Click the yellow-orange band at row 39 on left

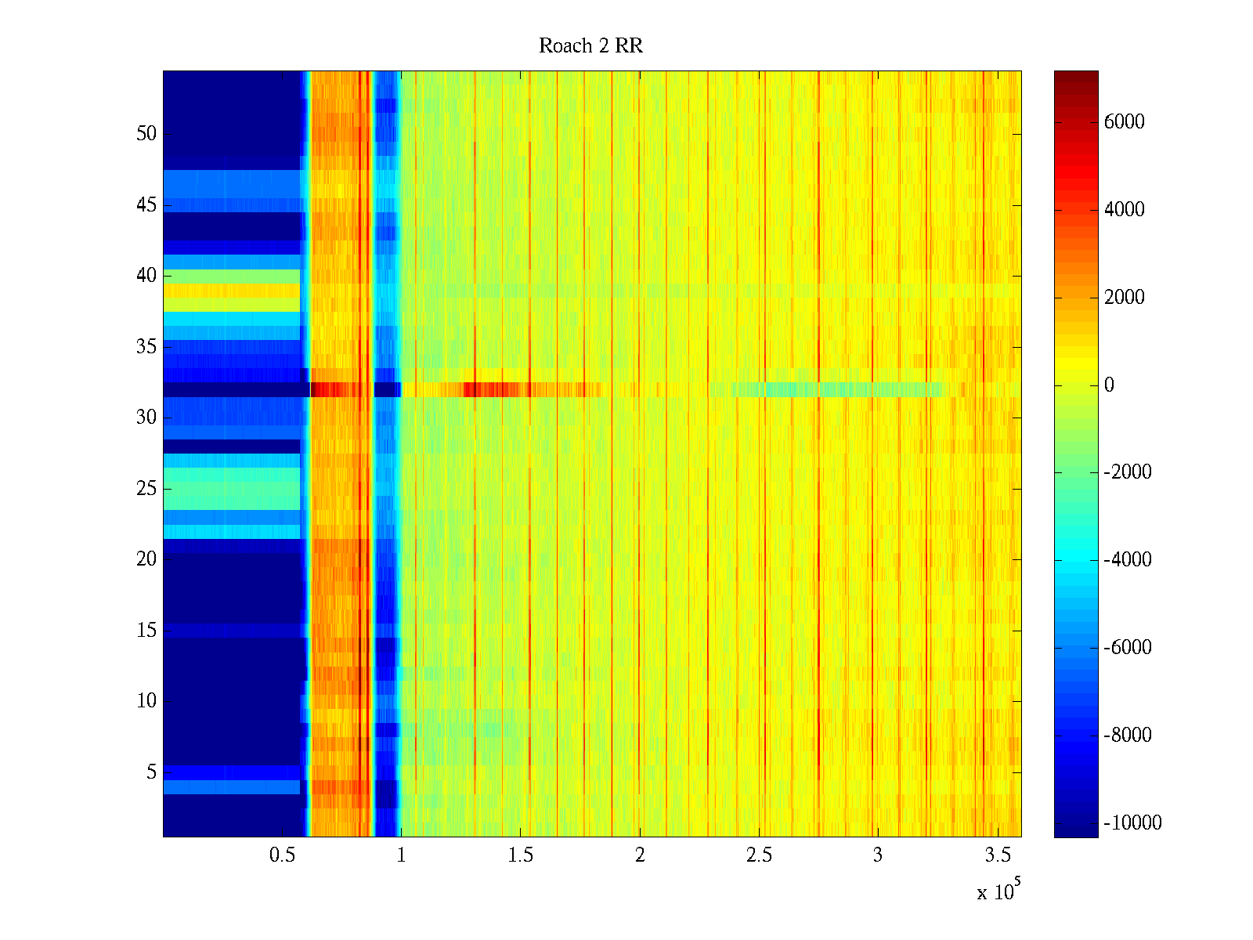coord(231,290)
